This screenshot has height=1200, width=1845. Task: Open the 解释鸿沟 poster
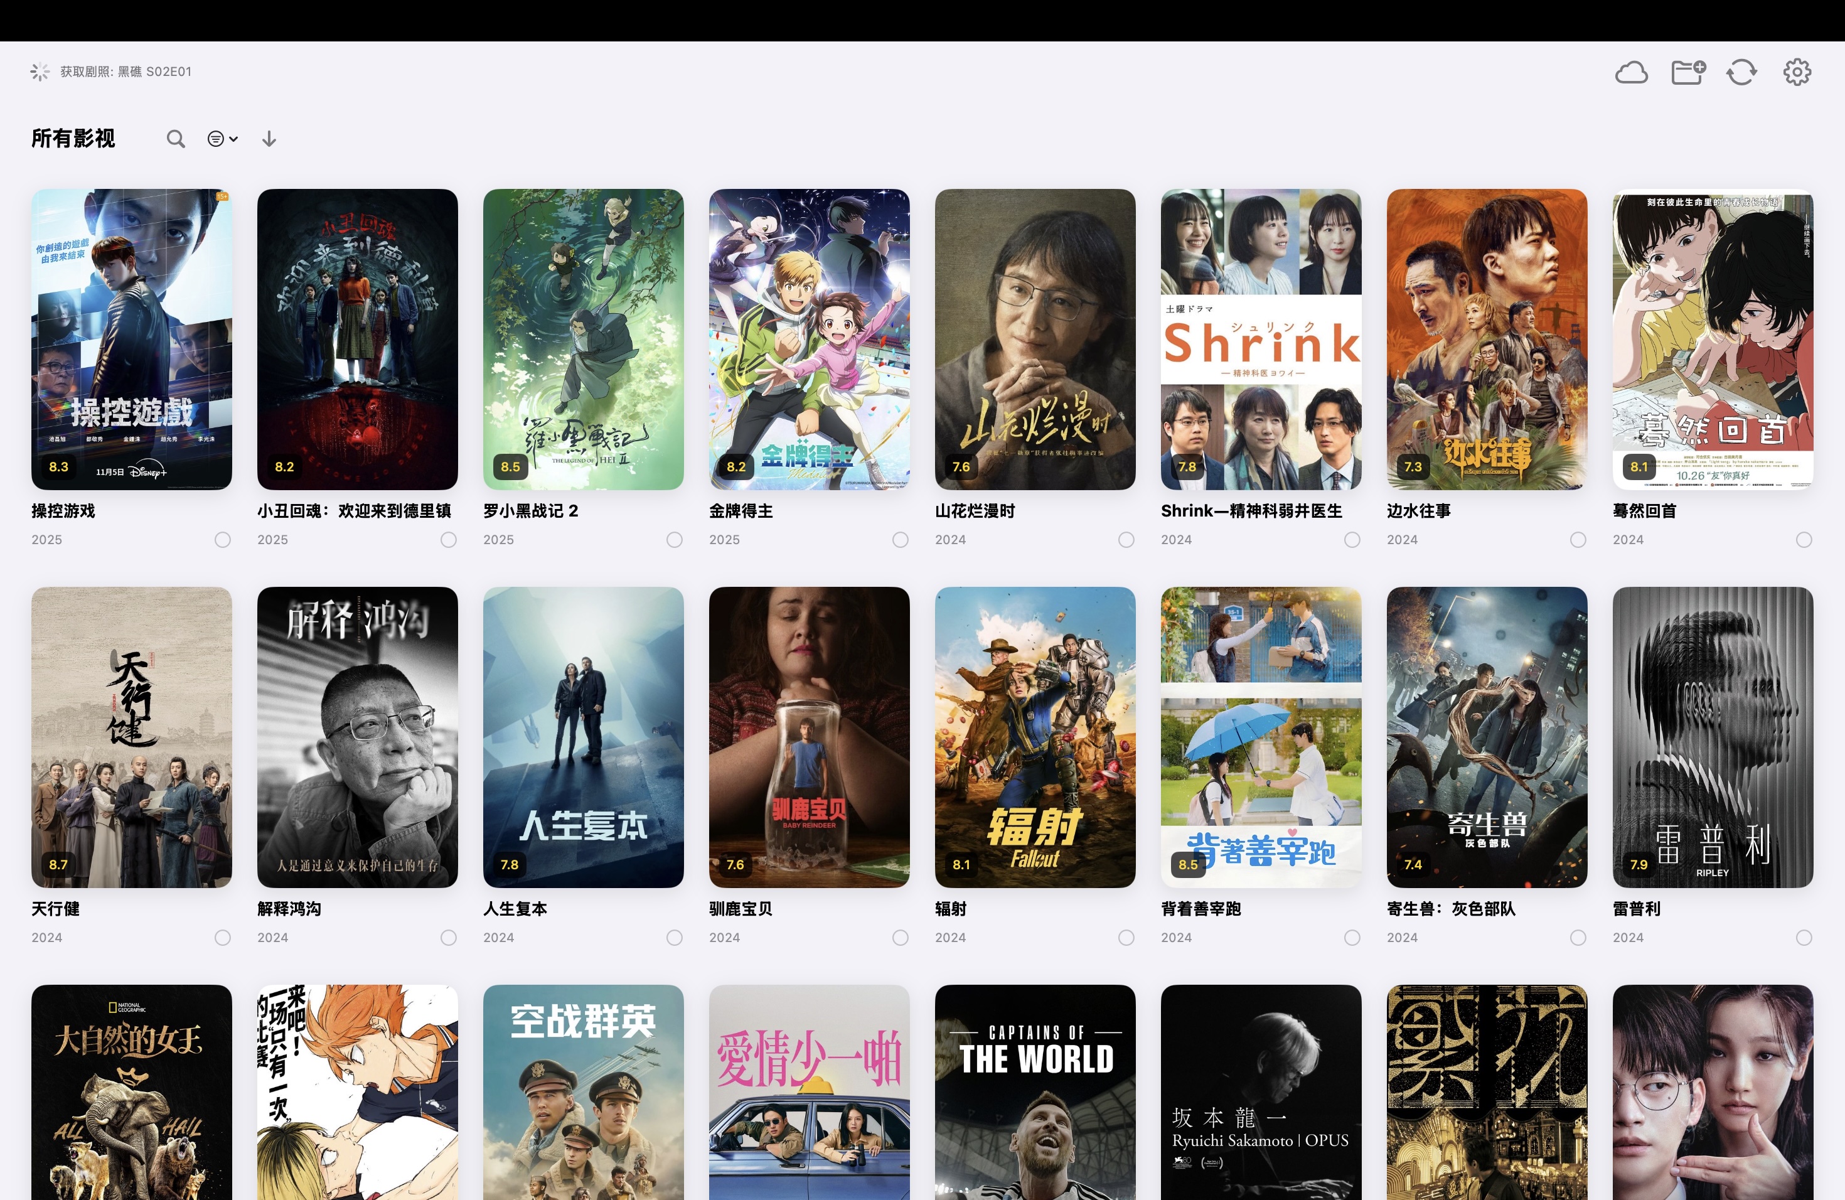click(x=357, y=737)
